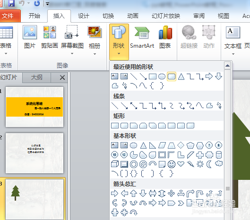The height and width of the screenshot is (220, 250).
Task: Switch to the 大纲 outline pane tab
Action: pyautogui.click(x=37, y=77)
